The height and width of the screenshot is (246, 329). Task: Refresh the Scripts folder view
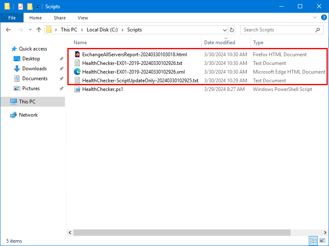[x=232, y=30]
